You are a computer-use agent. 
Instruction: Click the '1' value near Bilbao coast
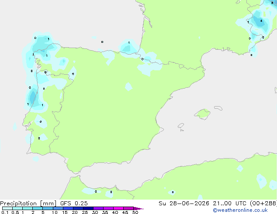[129, 43]
